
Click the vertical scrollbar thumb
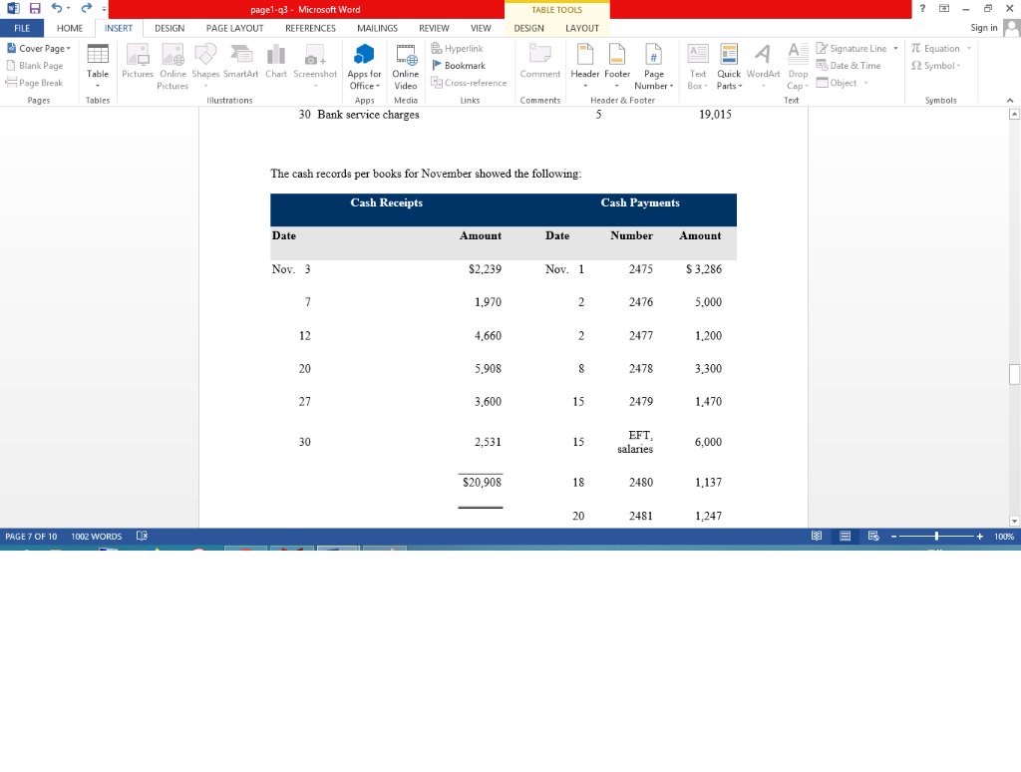1014,374
